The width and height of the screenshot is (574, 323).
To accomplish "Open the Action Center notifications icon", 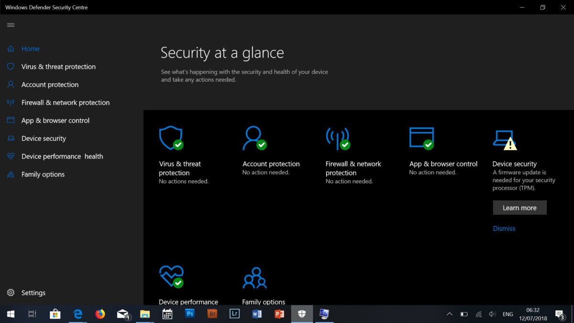I will pyautogui.click(x=560, y=314).
